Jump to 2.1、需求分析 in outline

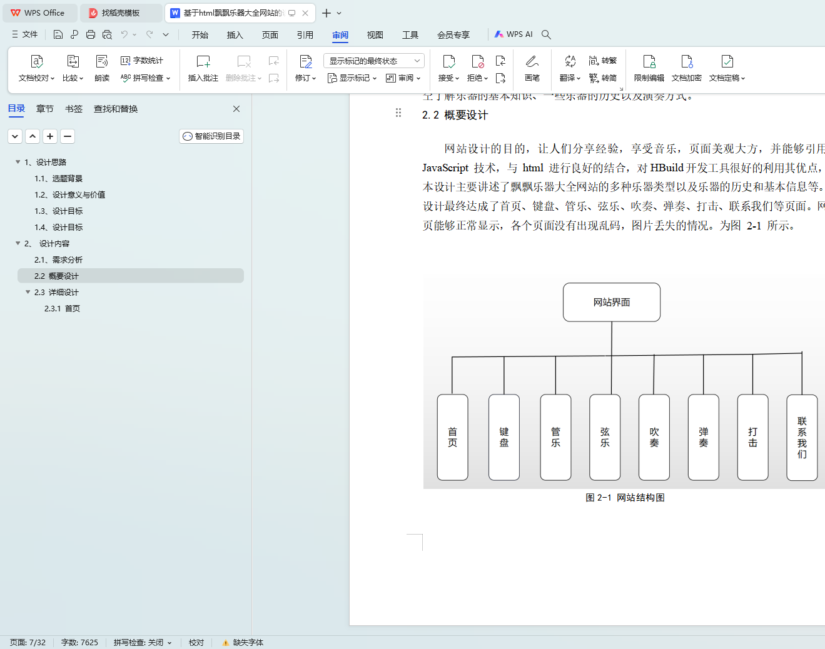[59, 259]
